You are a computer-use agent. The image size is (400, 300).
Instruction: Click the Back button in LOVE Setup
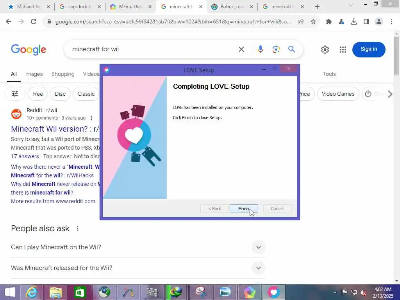[214, 209]
